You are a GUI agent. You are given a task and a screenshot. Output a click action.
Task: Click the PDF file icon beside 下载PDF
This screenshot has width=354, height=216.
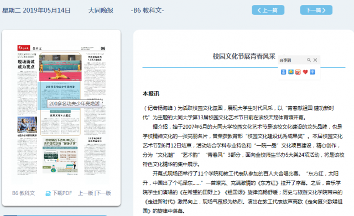tap(48, 193)
